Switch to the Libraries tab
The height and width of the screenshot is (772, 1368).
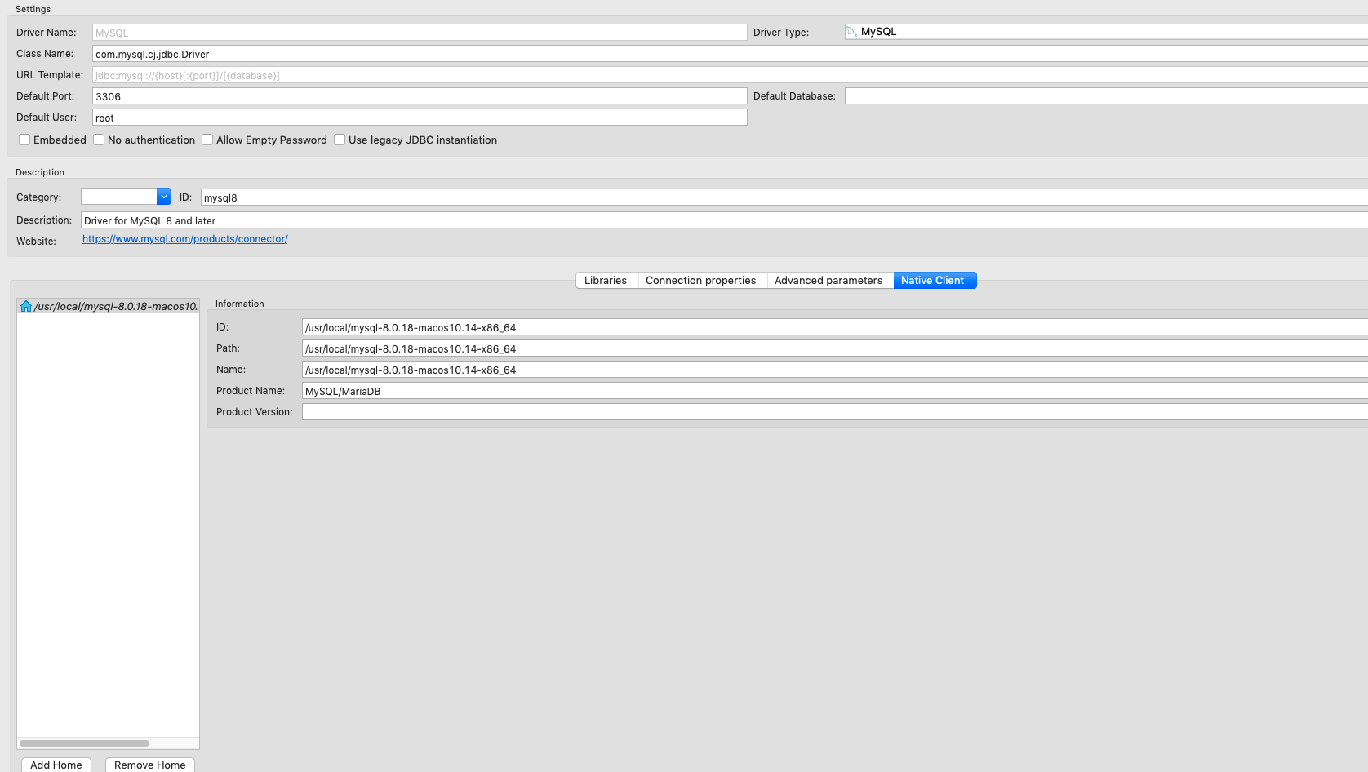[606, 281]
